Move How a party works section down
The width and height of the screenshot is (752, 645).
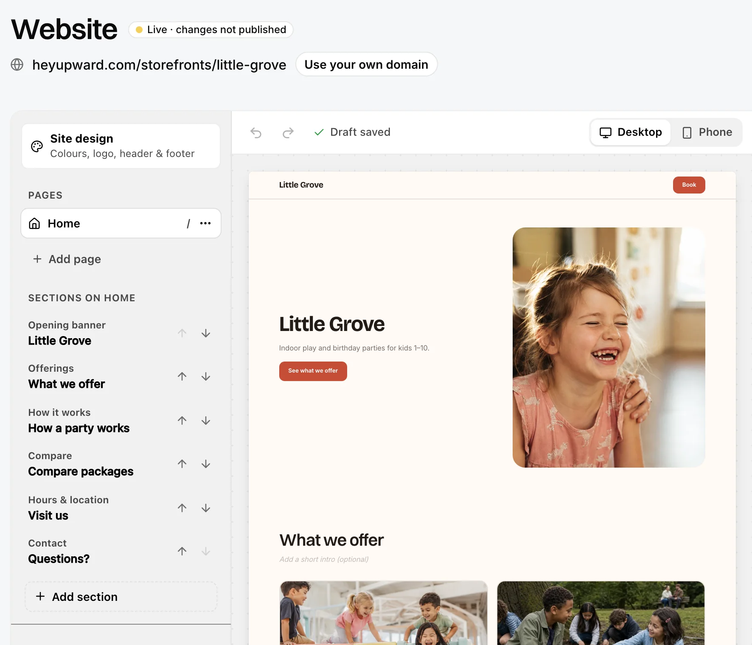pyautogui.click(x=206, y=421)
